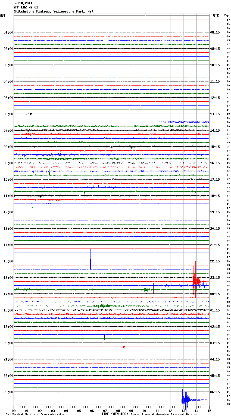Click minute tick label 00 on bottom axis
Image resolution: width=231 pixels, height=418 pixels.
[14, 410]
